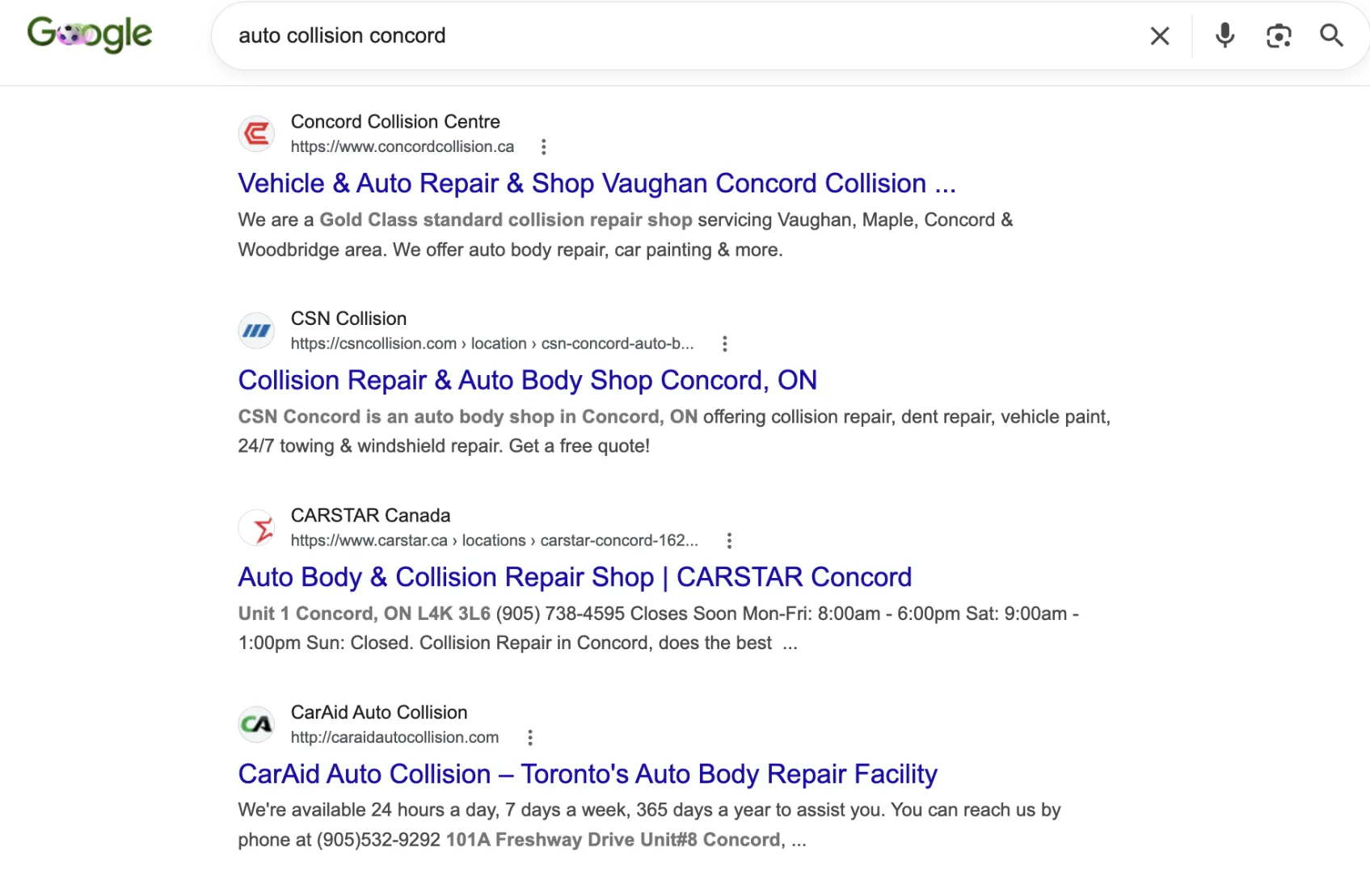Open "CarAid Auto Collision – Toronto's Auto Body" link

[x=588, y=774]
